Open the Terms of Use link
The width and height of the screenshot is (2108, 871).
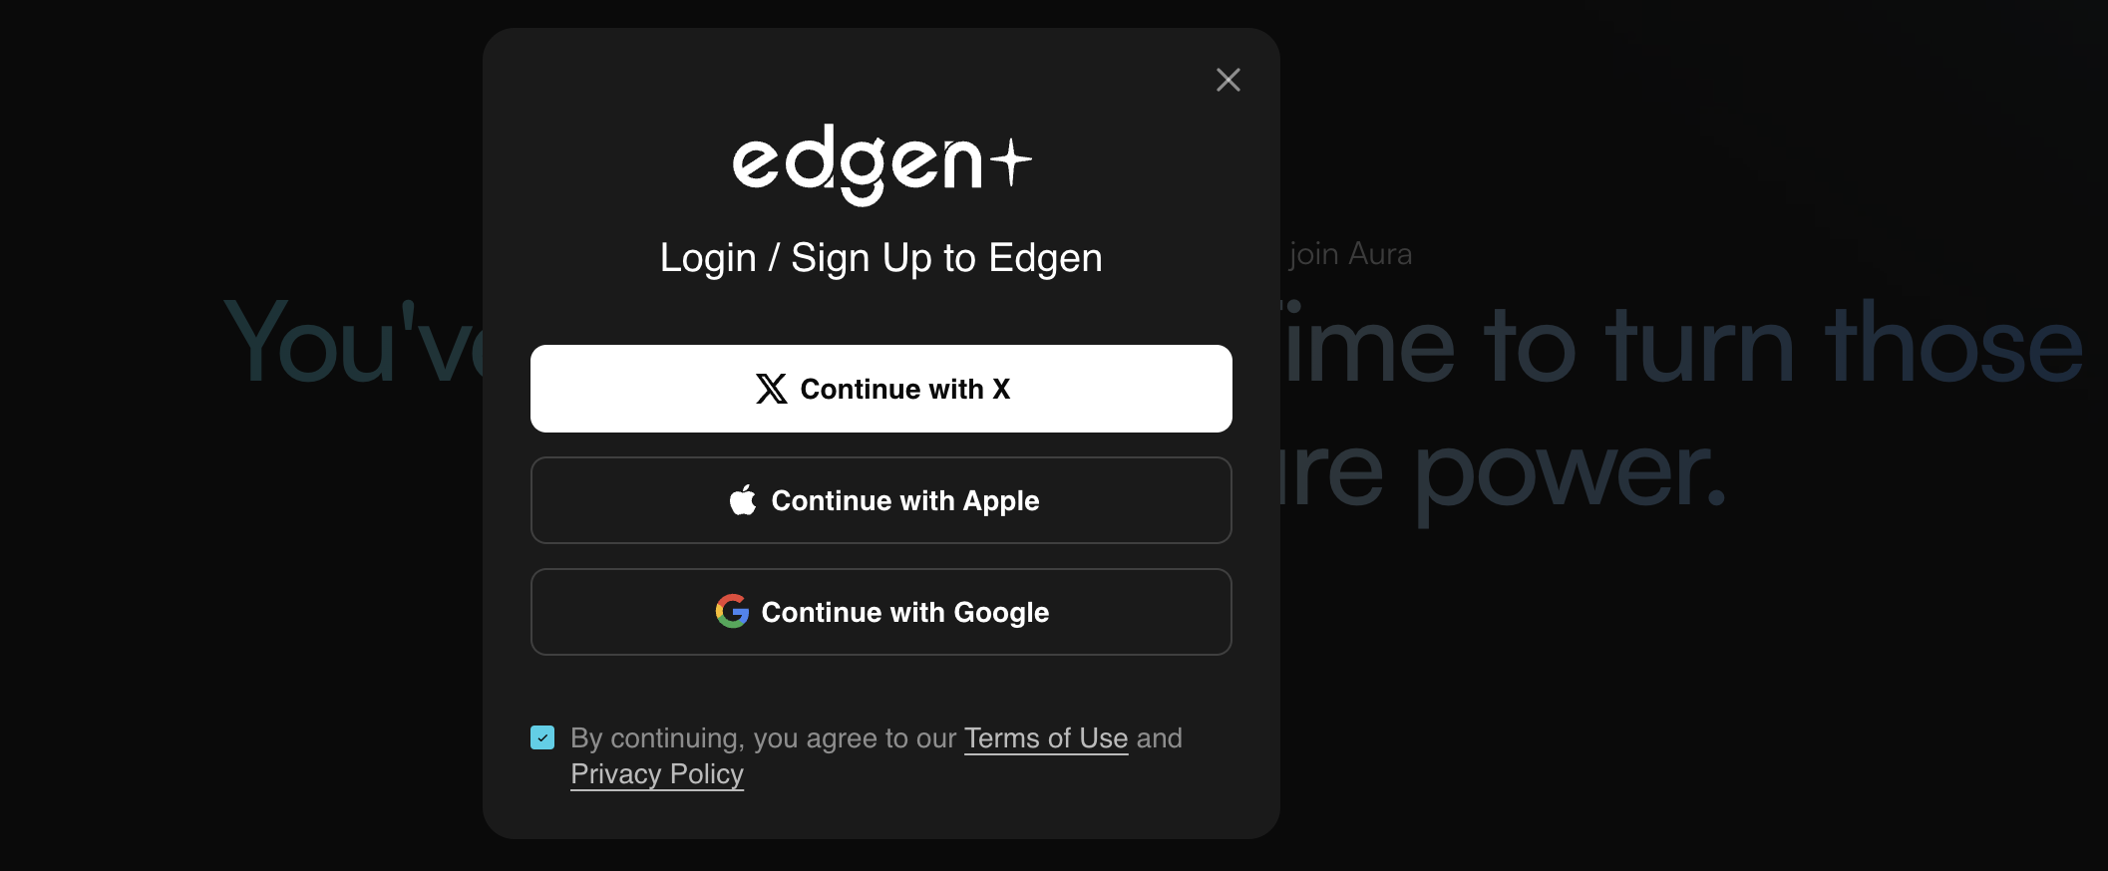[x=1046, y=738]
